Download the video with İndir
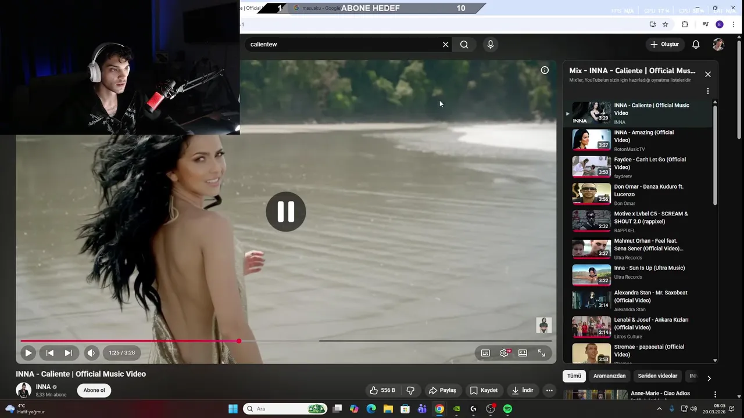This screenshot has width=744, height=418. pyautogui.click(x=522, y=390)
